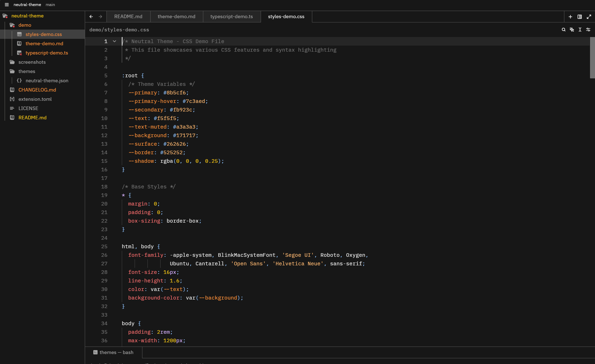Click the book icon beside CHANGELOG.md

pyautogui.click(x=12, y=90)
